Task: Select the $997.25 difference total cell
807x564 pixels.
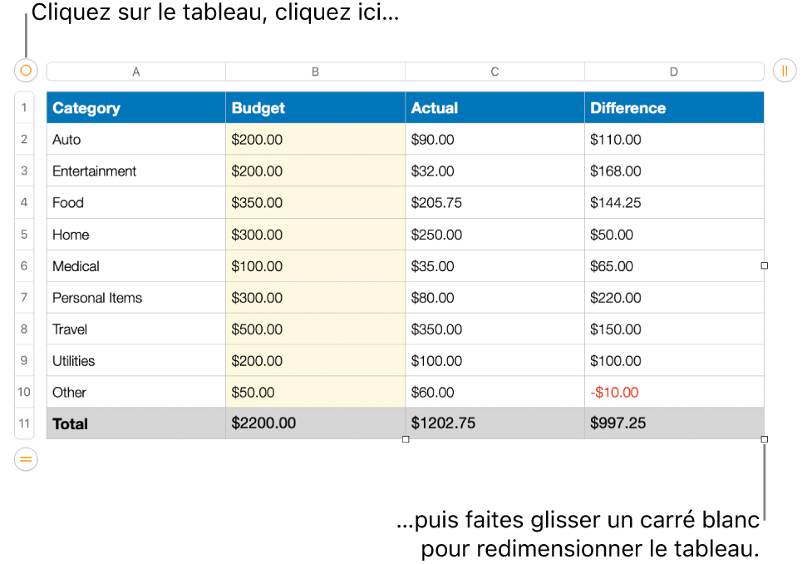Action: [x=674, y=423]
